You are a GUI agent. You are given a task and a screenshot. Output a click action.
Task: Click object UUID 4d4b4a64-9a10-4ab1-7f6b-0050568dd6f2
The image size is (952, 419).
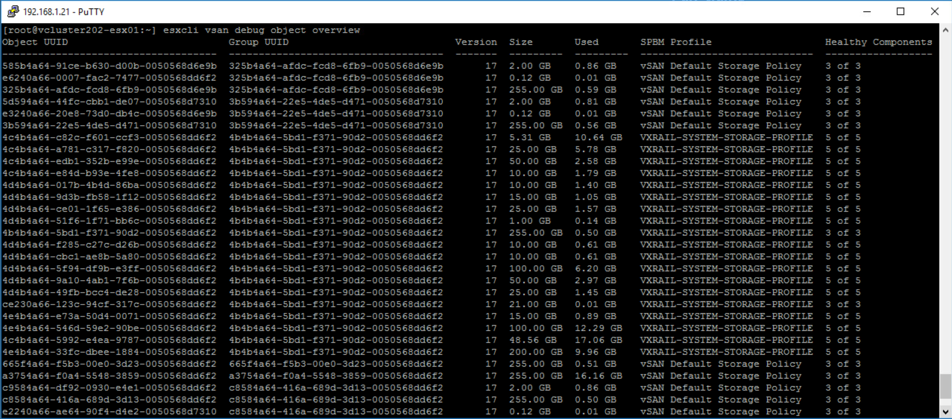pyautogui.click(x=109, y=281)
